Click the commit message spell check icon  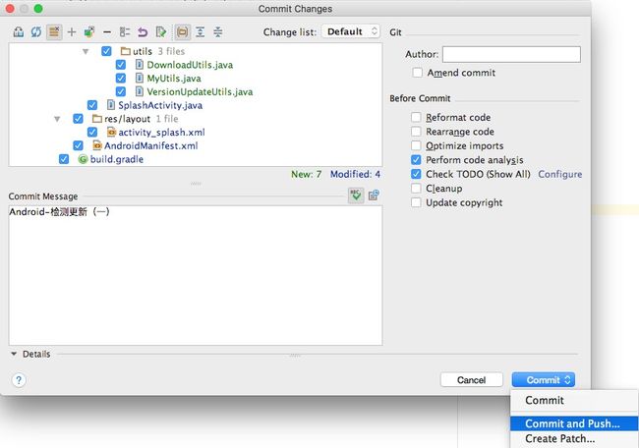tap(356, 196)
